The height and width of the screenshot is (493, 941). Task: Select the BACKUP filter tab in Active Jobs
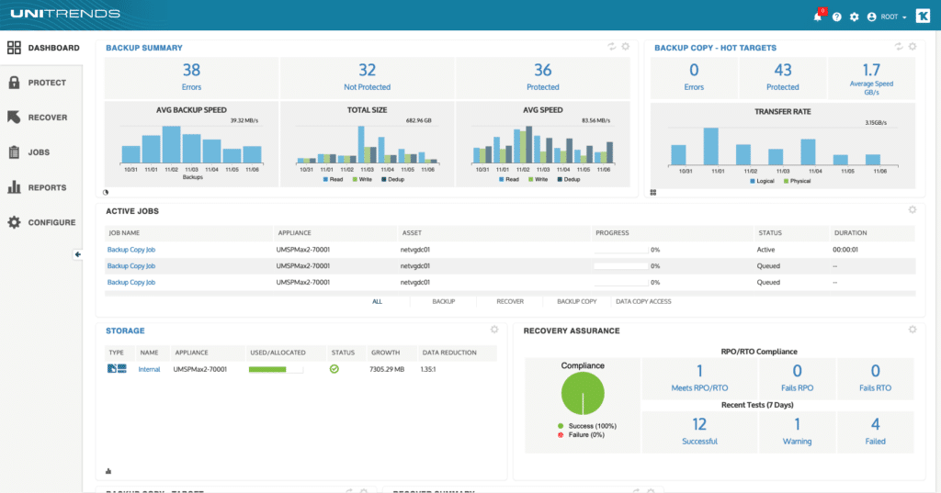coord(444,302)
